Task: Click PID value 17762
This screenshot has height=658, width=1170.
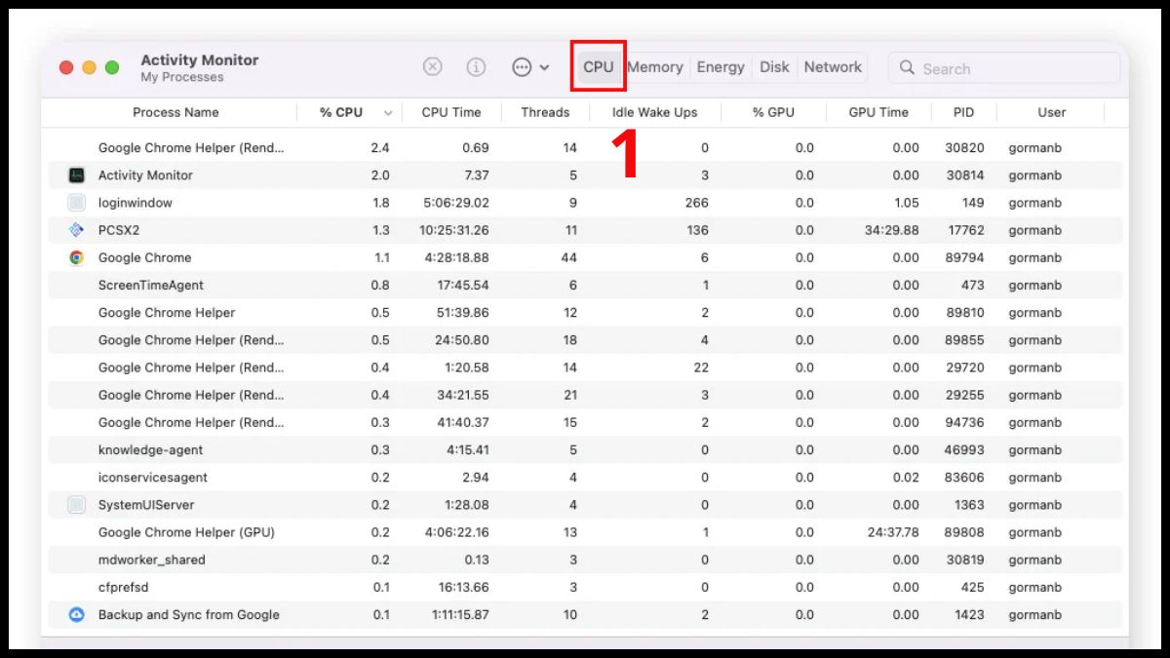Action: tap(965, 230)
